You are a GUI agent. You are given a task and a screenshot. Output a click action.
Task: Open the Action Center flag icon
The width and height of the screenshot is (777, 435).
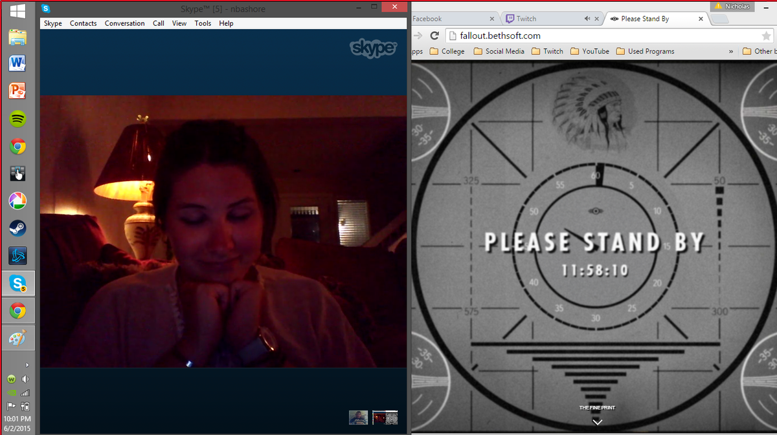pos(11,407)
